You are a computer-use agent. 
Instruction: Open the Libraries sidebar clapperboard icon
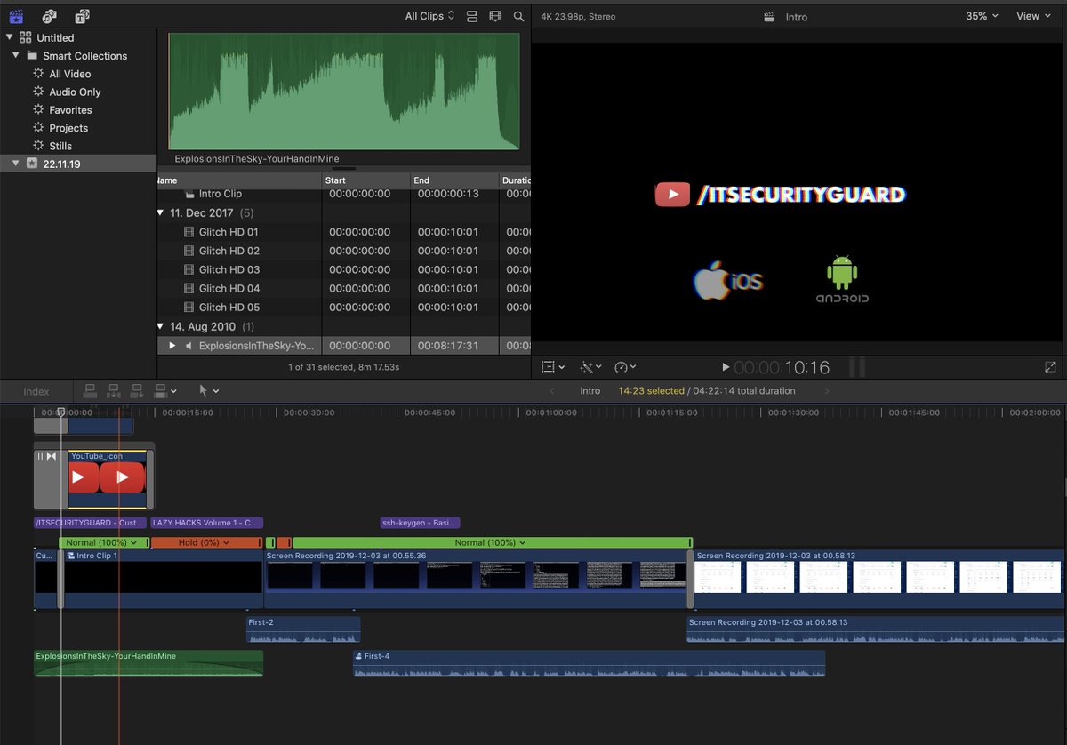[x=15, y=16]
